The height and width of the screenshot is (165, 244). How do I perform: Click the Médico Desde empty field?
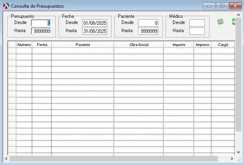197,23
